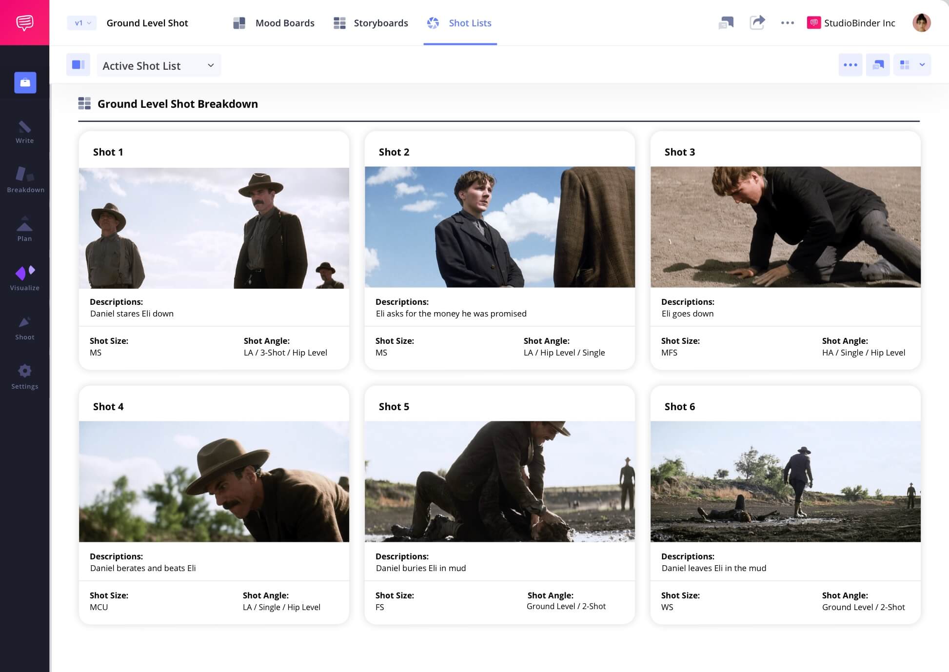This screenshot has height=672, width=949.
Task: Toggle the comments panel in toolbar
Action: (878, 65)
